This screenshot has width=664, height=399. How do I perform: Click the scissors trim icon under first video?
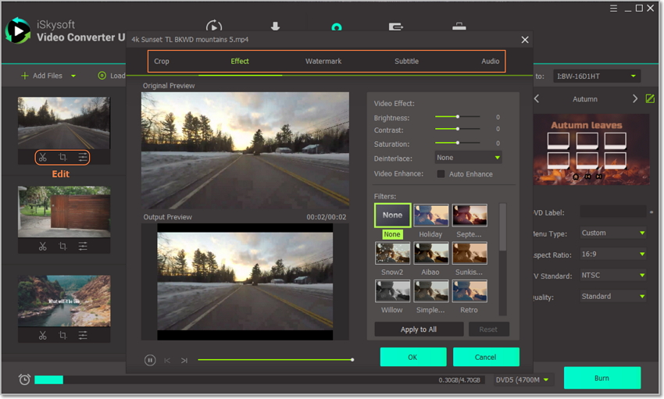(x=43, y=158)
